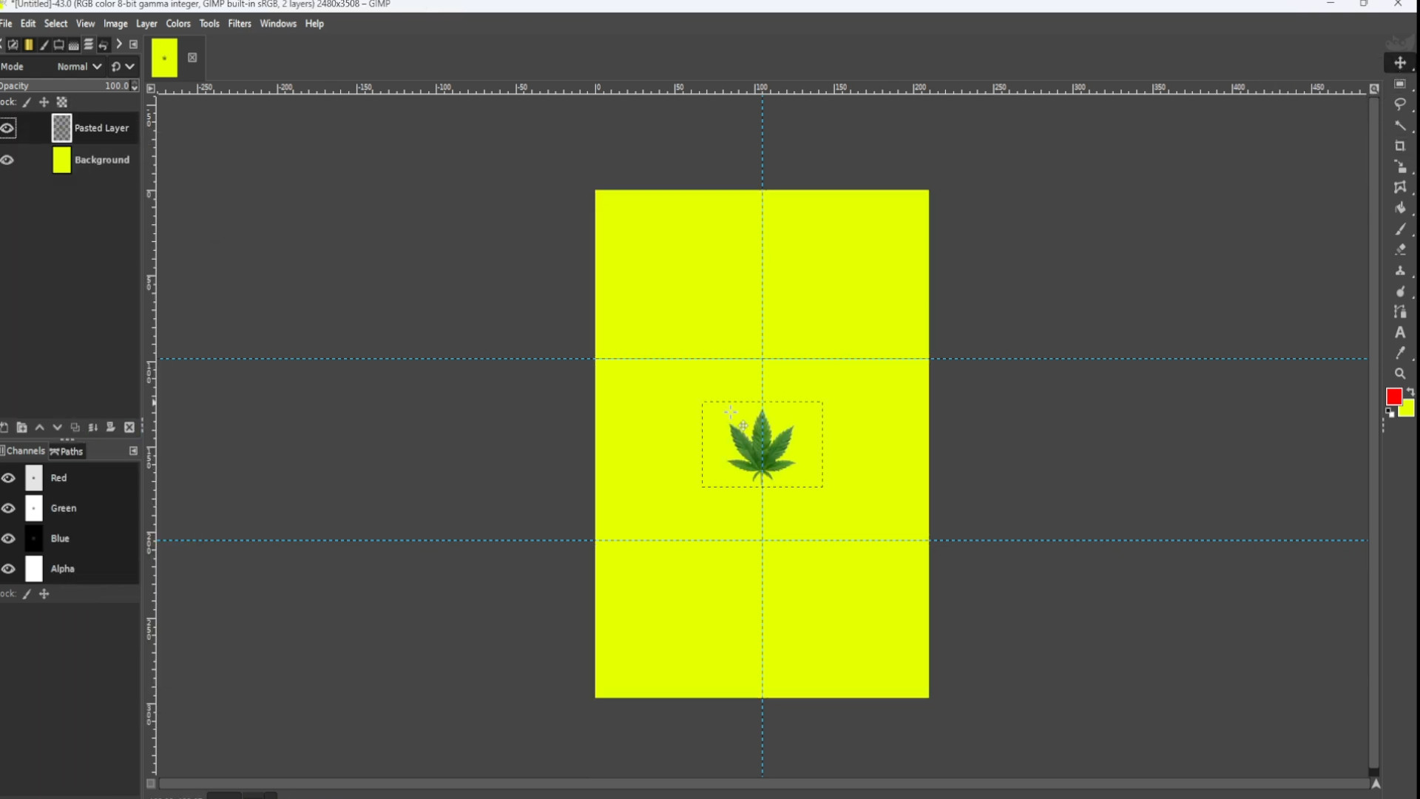Image resolution: width=1420 pixels, height=799 pixels.
Task: Open the Device Status dockable tab
Action: 58,45
